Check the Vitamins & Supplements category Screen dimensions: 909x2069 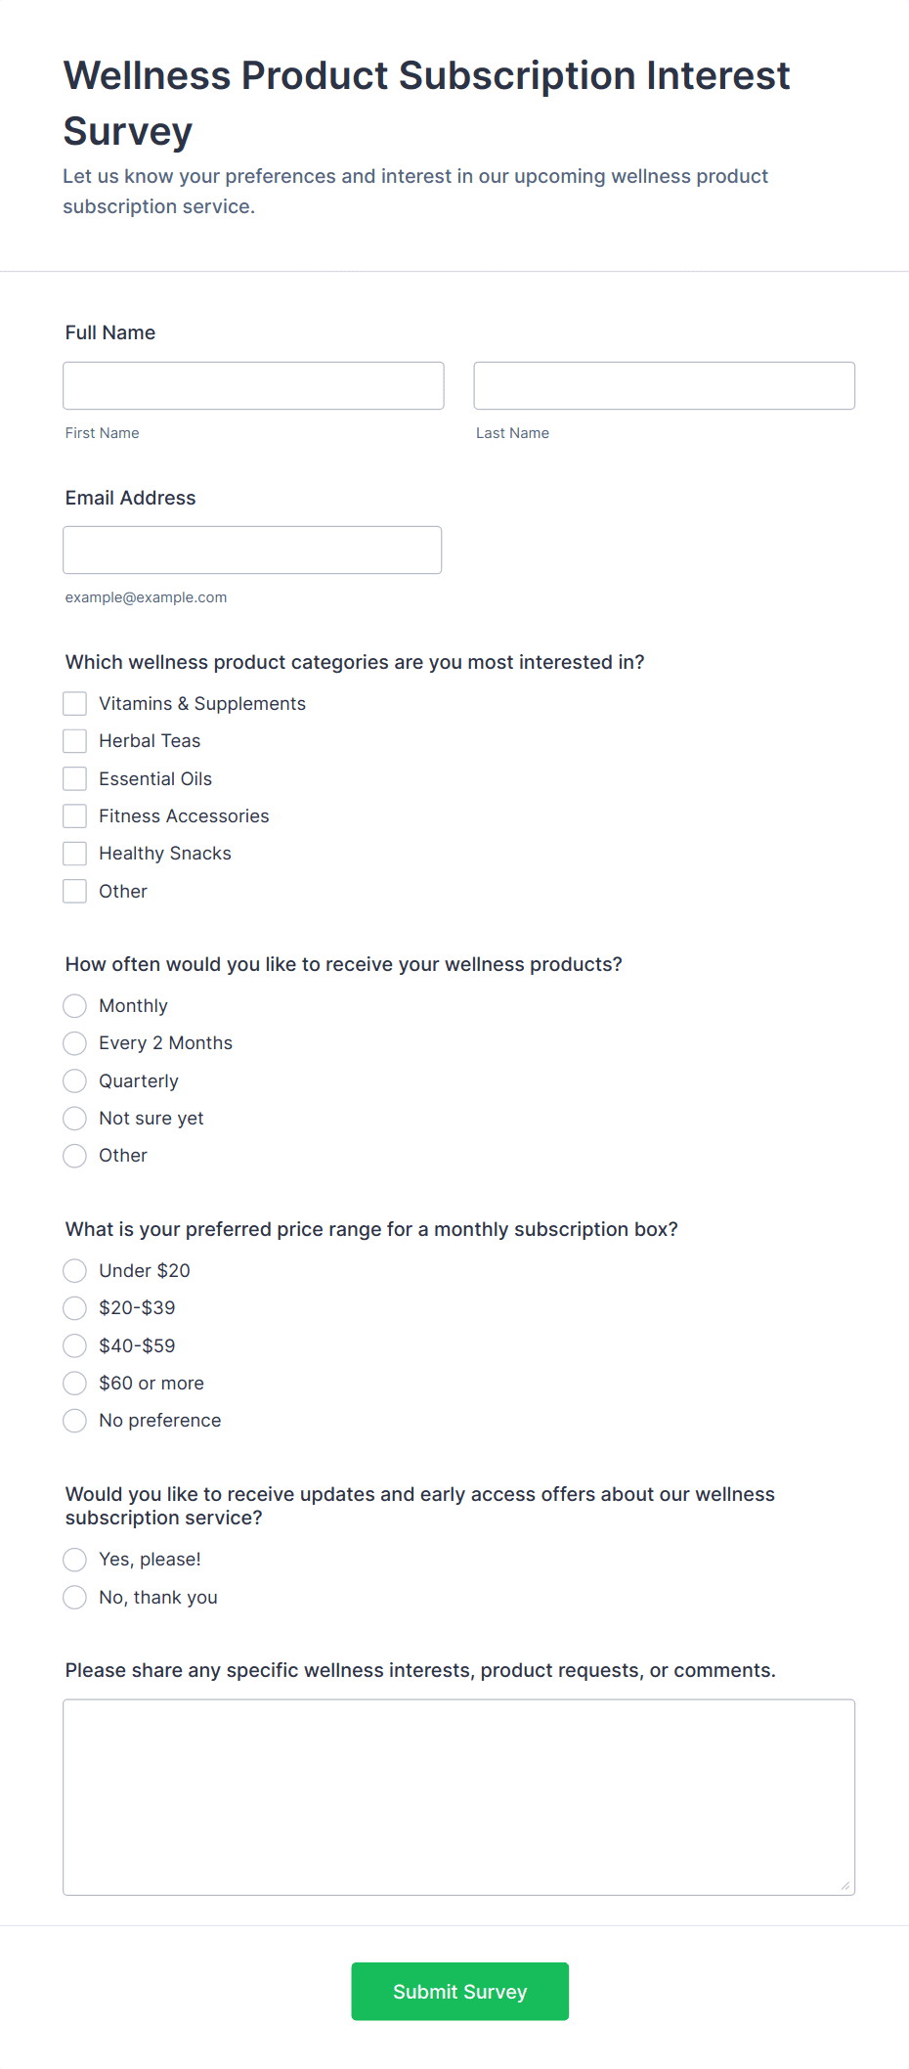[74, 703]
